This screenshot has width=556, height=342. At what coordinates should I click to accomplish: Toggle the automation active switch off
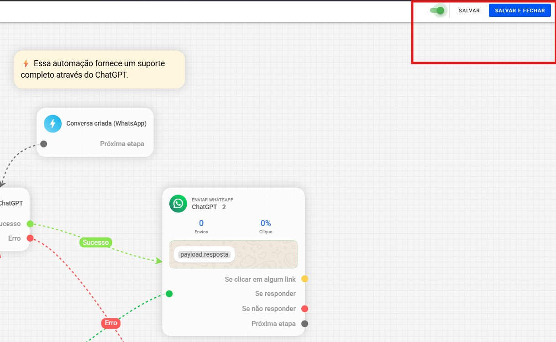point(437,11)
